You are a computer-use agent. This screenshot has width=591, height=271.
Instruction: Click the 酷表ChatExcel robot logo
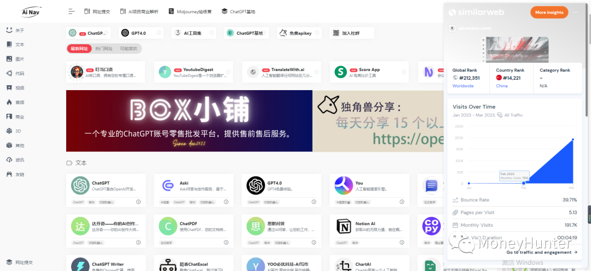coord(168,264)
